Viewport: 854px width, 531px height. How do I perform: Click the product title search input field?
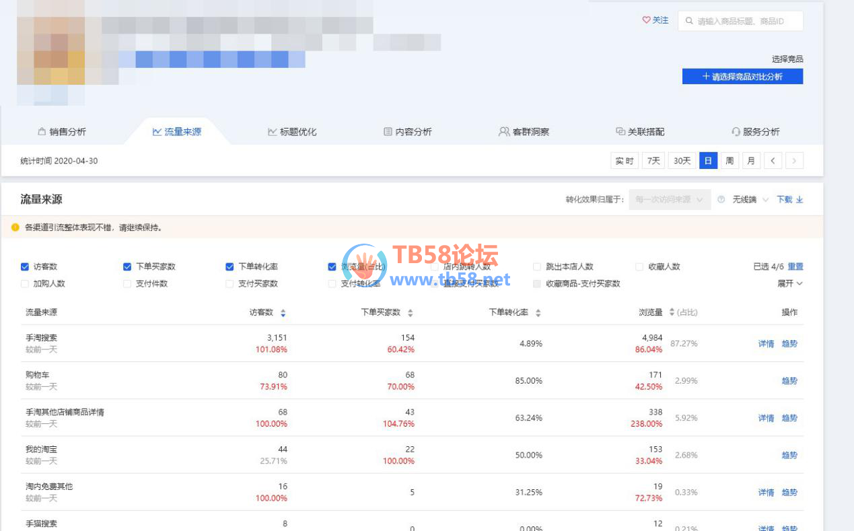(x=747, y=21)
